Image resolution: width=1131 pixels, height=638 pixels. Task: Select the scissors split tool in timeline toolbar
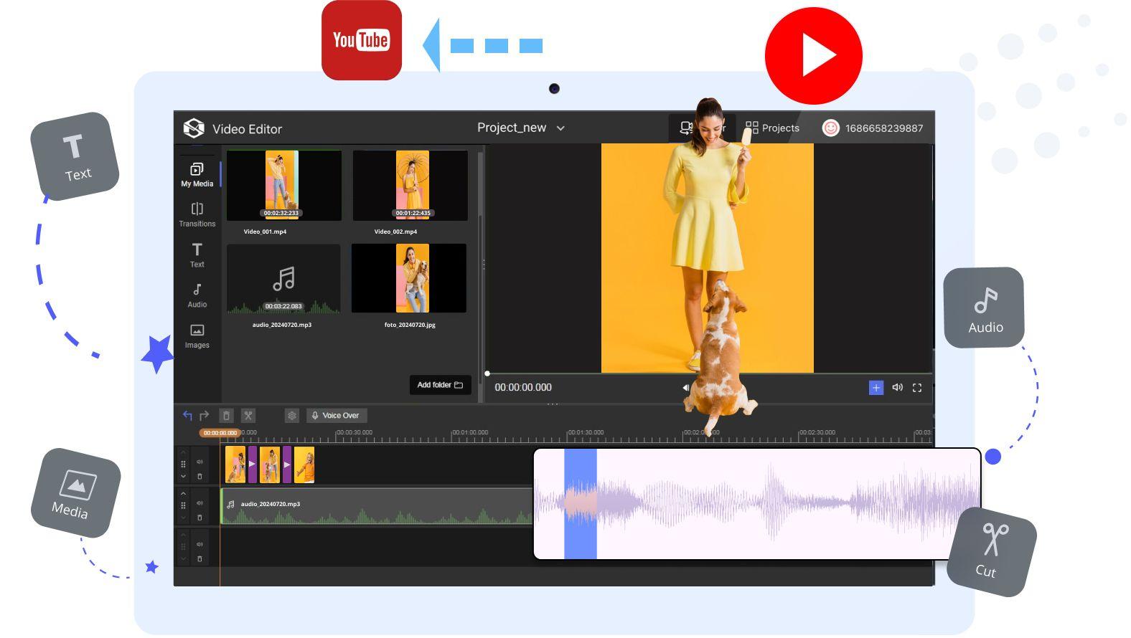pyautogui.click(x=248, y=415)
